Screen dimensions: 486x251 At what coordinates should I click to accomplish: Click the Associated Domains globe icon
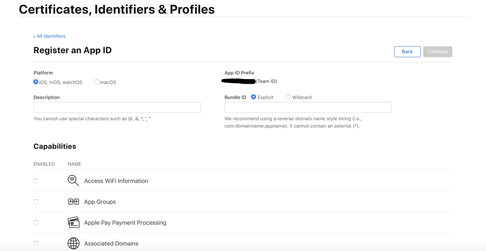coord(74,243)
